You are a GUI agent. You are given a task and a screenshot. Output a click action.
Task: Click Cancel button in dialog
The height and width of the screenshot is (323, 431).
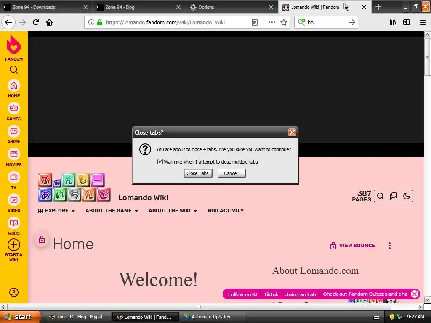point(231,173)
